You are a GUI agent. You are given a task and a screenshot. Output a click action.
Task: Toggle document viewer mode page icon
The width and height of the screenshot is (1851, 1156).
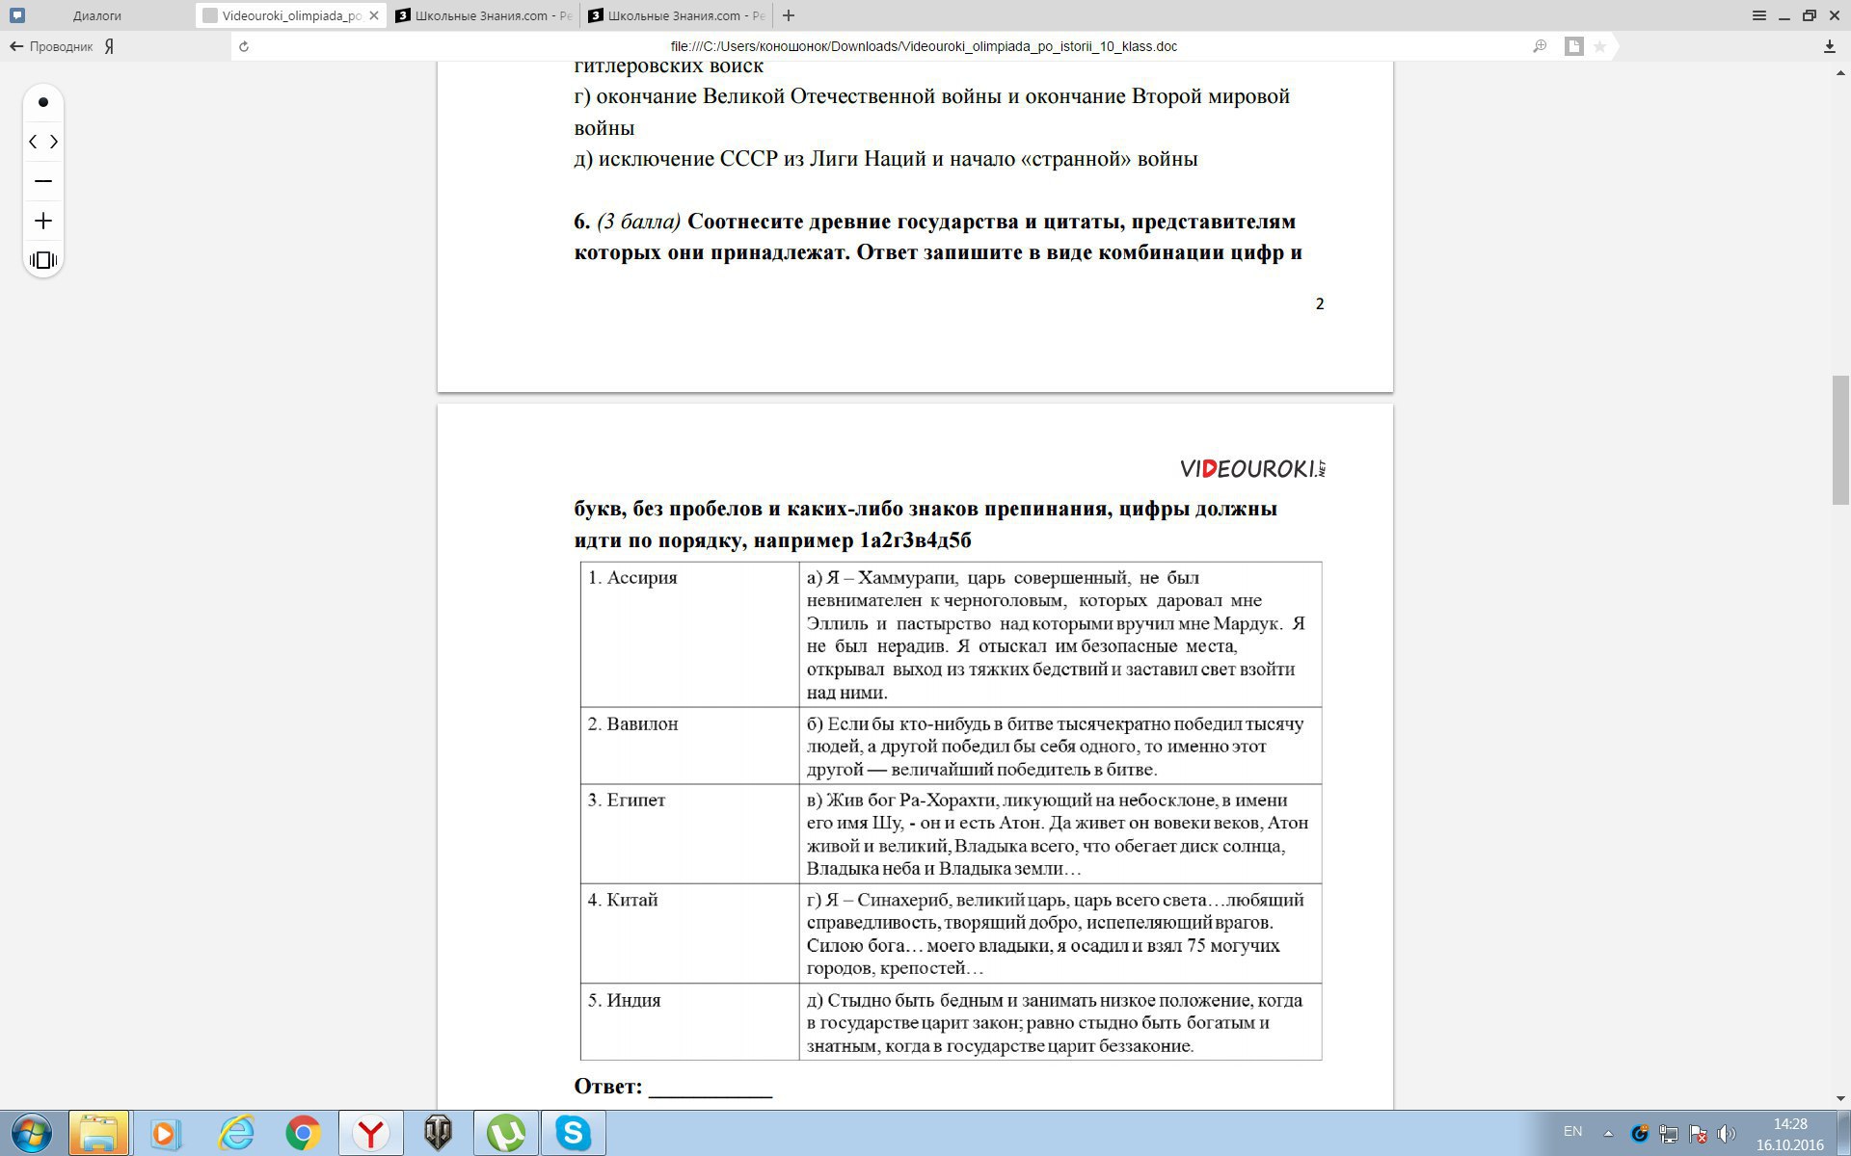pyautogui.click(x=1573, y=46)
